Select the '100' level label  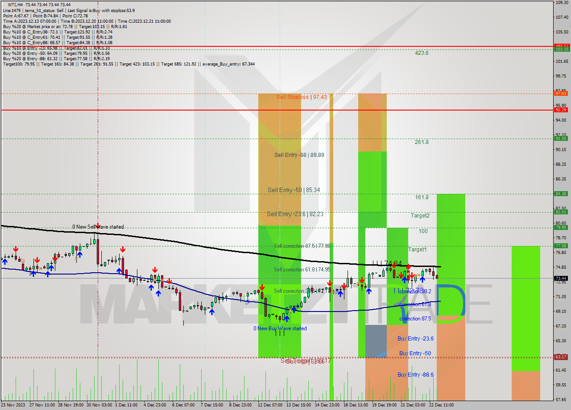point(423,231)
